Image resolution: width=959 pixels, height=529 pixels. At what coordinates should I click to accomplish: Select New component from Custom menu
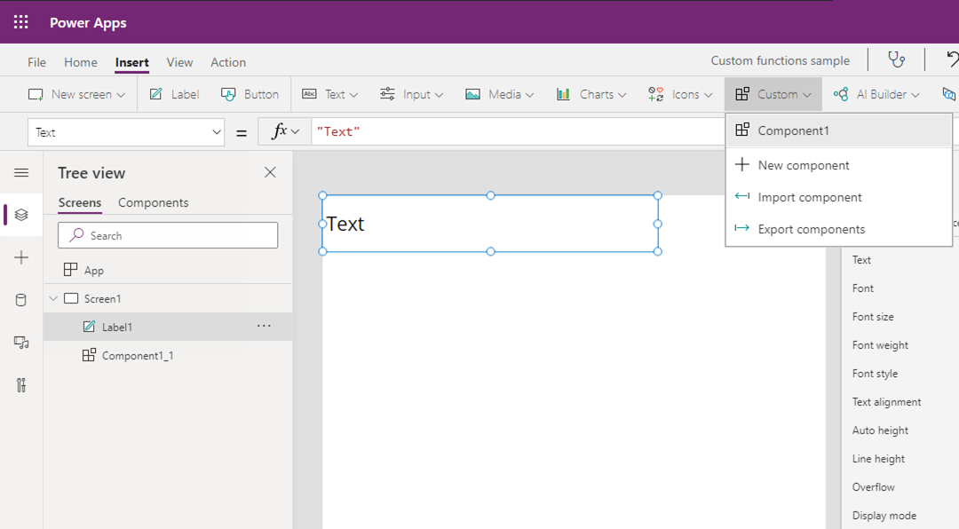[x=802, y=164]
